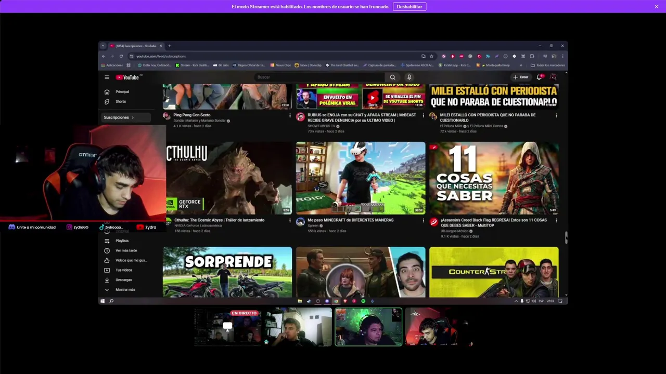Open YouTube notifications bell
The height and width of the screenshot is (374, 666).
(x=540, y=77)
